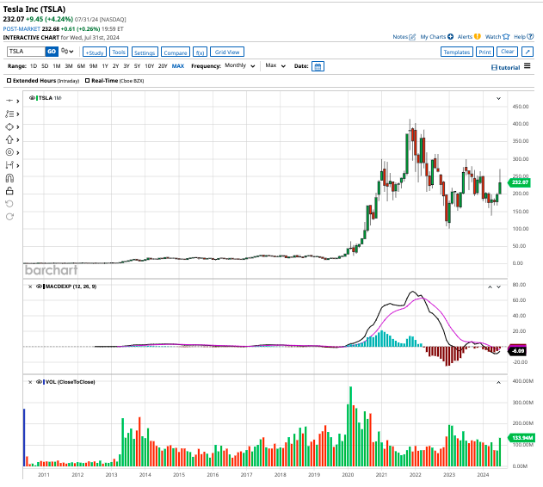Click the lock drawings icon
543x487 pixels.
click(9, 190)
